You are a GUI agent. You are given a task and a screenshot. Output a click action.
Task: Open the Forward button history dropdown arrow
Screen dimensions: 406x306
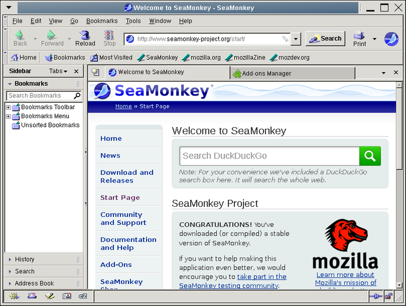pyautogui.click(x=69, y=39)
